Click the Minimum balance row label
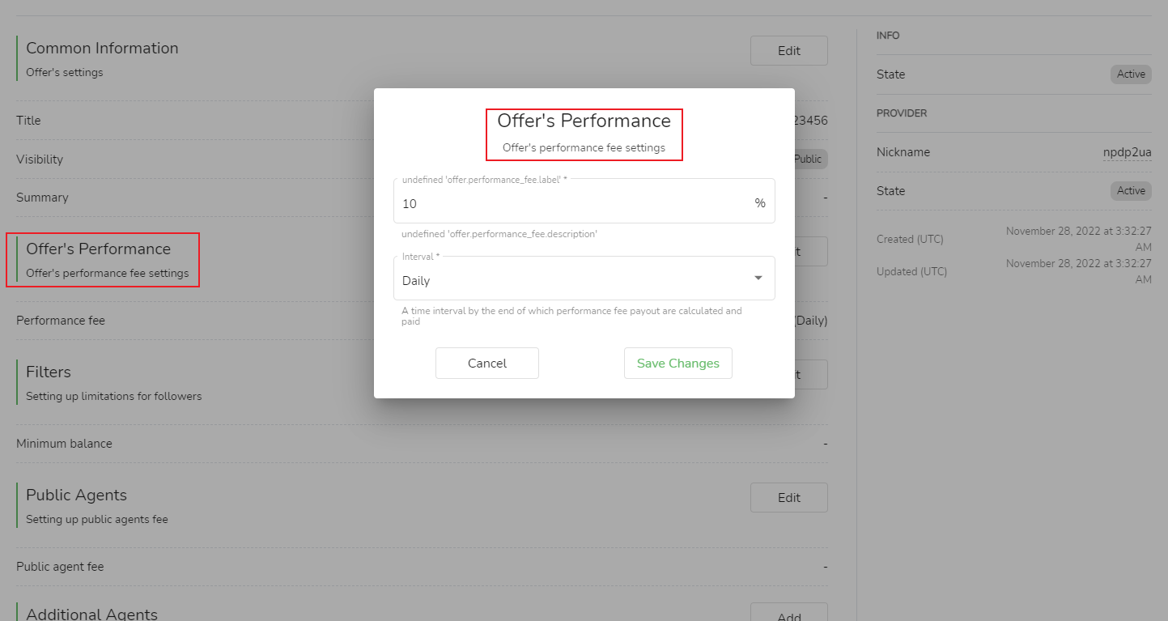The image size is (1168, 621). 64,444
